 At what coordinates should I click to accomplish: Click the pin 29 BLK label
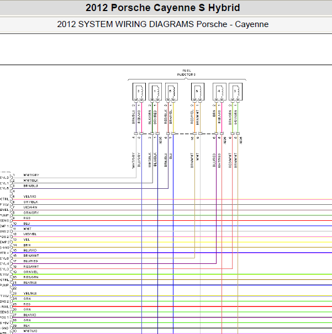coord(27,326)
